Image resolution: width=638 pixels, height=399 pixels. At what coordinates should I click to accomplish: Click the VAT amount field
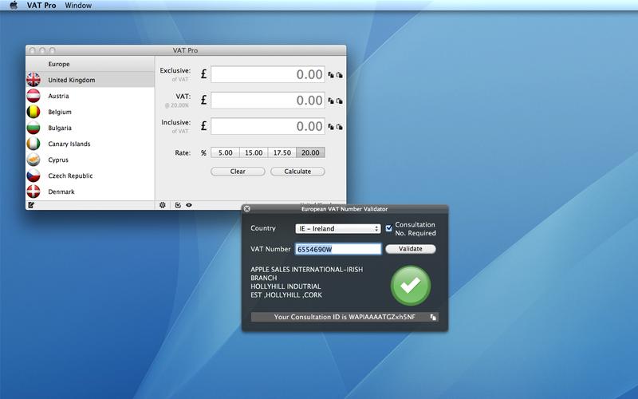coord(268,101)
